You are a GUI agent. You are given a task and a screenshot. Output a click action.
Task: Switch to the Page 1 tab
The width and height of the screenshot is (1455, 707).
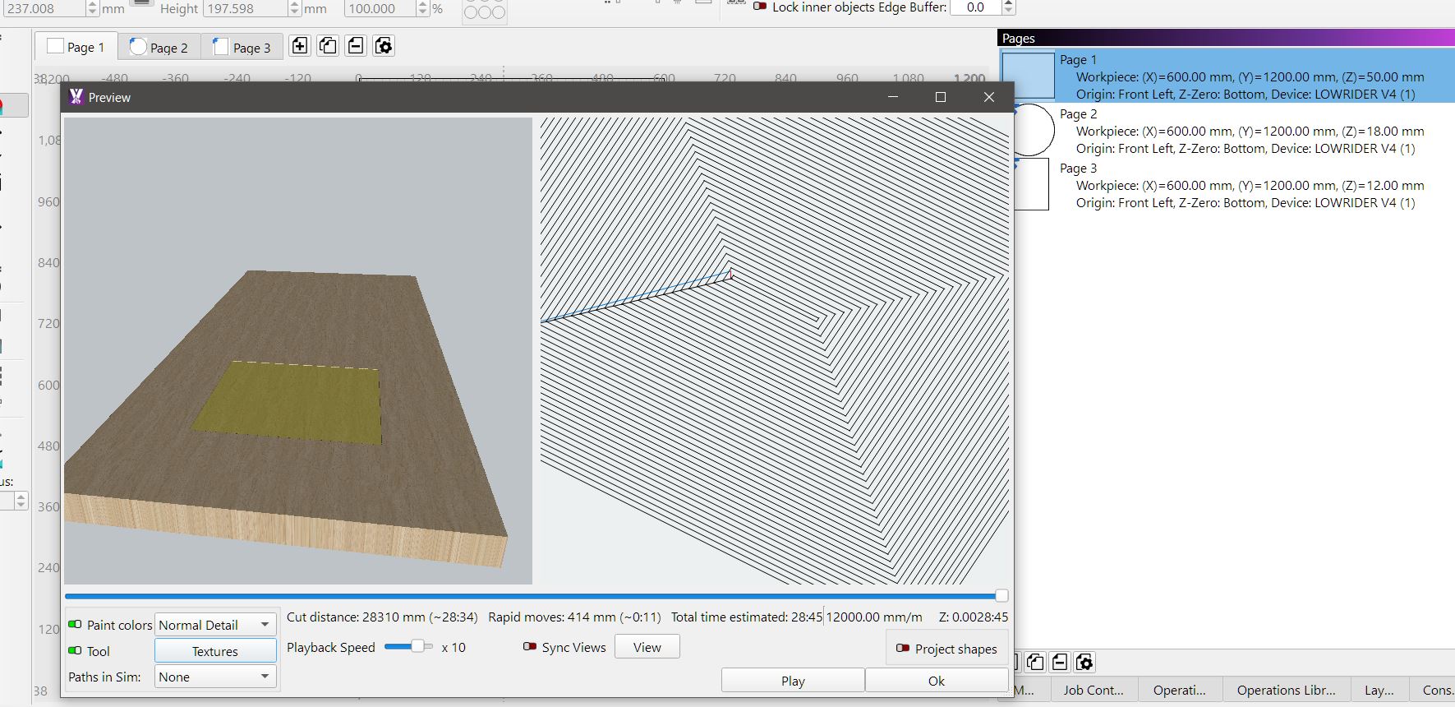tap(76, 47)
